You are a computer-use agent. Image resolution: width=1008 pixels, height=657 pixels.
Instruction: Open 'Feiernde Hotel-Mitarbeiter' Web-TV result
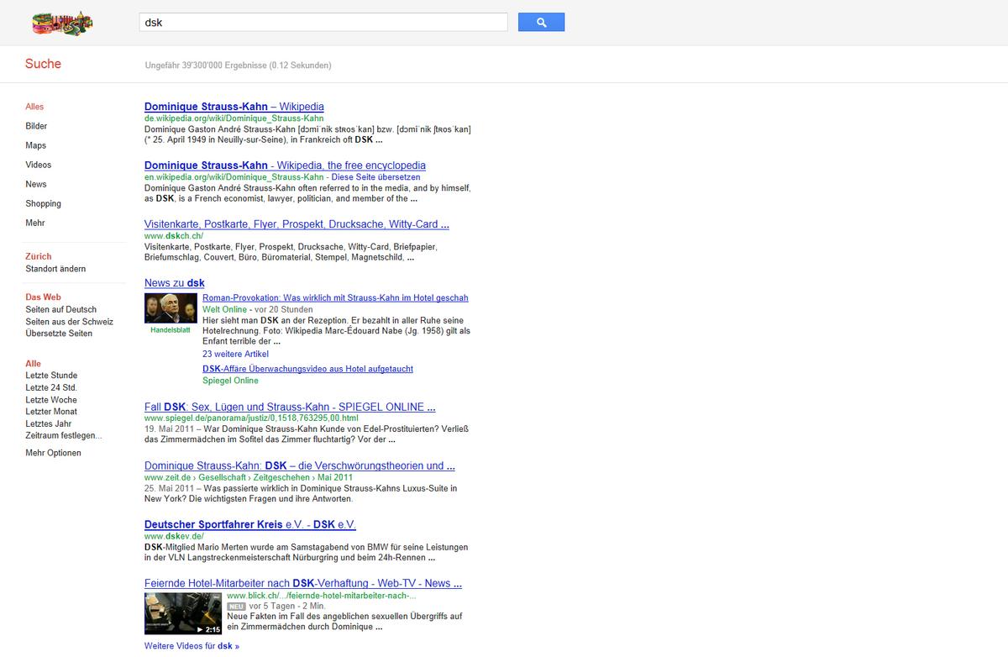(x=303, y=584)
